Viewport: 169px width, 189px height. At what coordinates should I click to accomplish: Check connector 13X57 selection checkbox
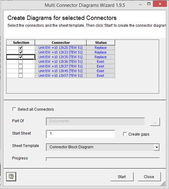(21, 76)
